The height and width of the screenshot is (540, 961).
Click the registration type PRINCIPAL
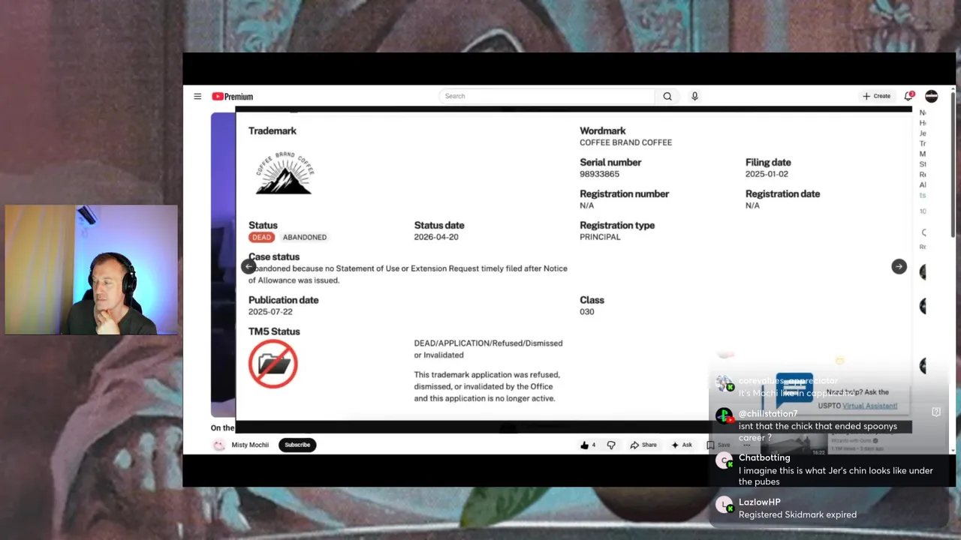coord(600,237)
